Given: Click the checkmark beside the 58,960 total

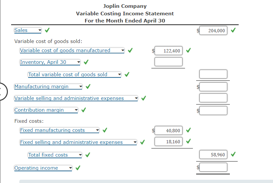Looking at the screenshot, I should click(x=233, y=154).
